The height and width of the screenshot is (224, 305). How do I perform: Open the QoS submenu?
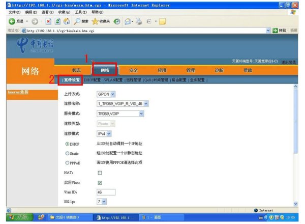[x=148, y=80]
